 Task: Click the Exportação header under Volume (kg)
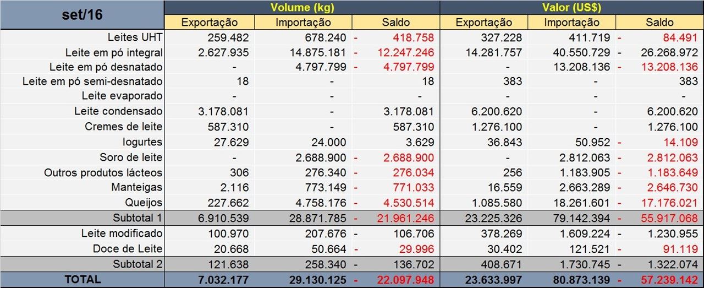pos(210,23)
